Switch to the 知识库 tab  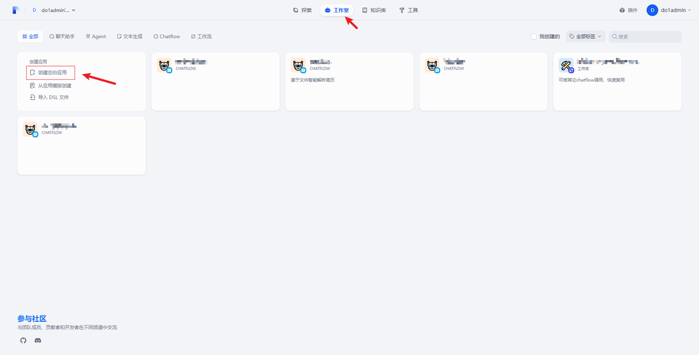pyautogui.click(x=374, y=10)
